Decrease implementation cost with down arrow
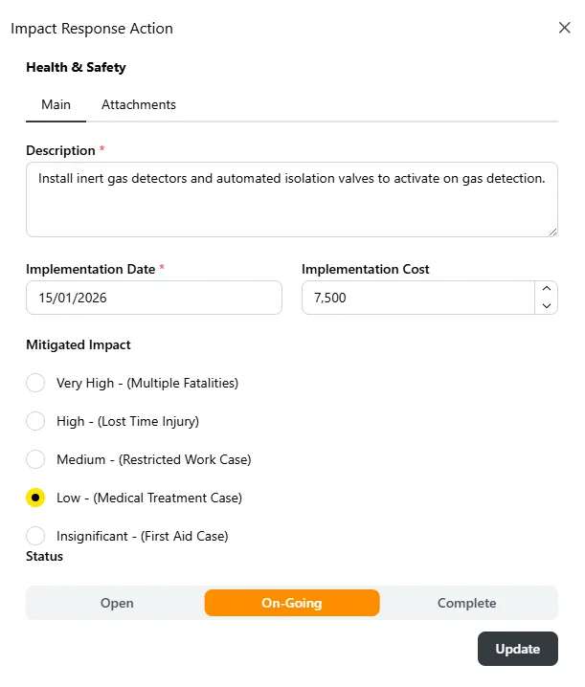Image resolution: width=585 pixels, height=687 pixels. [547, 306]
